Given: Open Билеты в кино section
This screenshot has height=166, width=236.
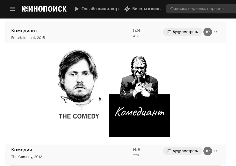Looking at the screenshot, I should [146, 9].
